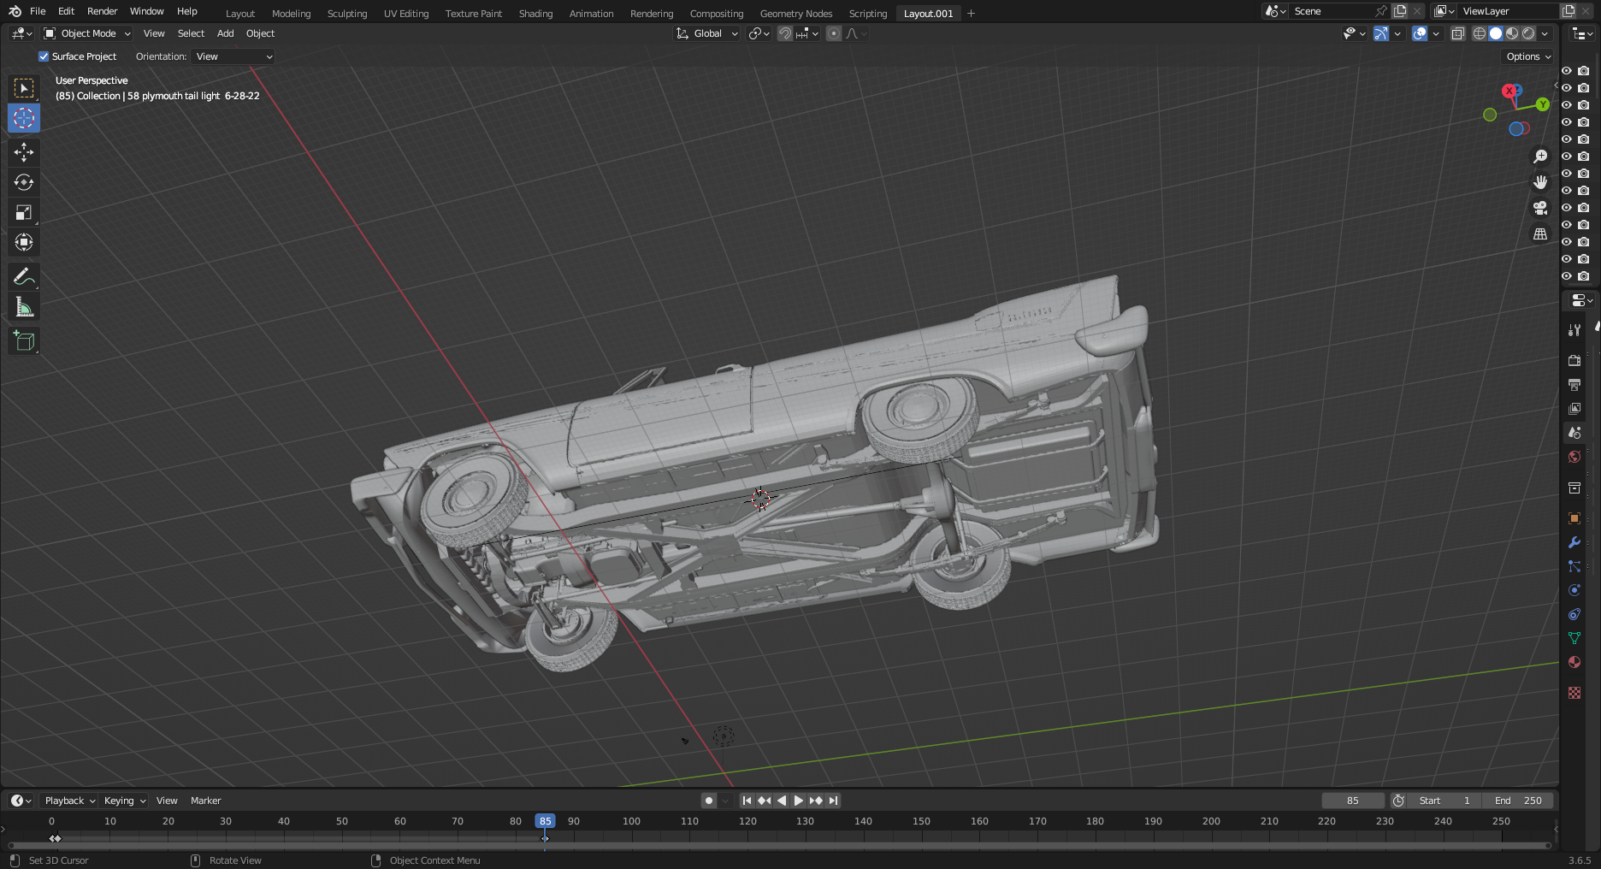Open the View Layer properties tab
The width and height of the screenshot is (1601, 869).
click(x=1574, y=409)
